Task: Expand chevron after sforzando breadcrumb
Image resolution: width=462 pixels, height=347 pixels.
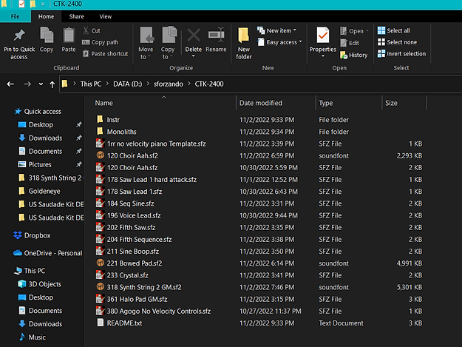Action: (x=189, y=84)
